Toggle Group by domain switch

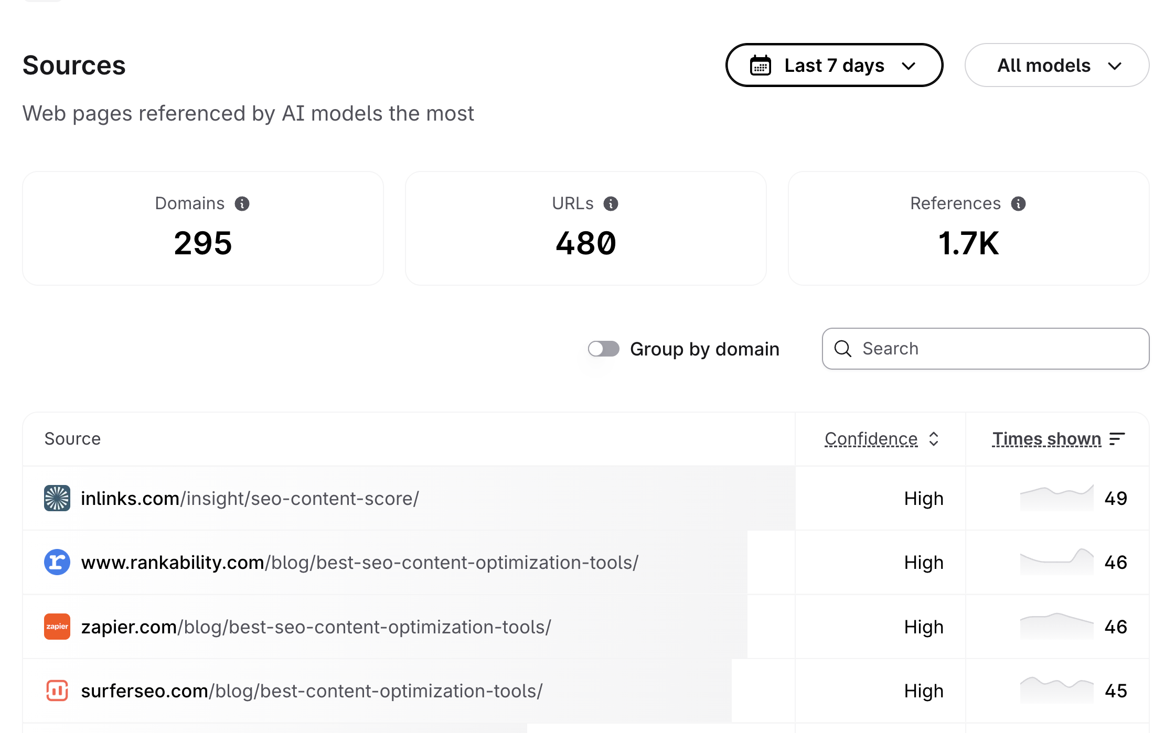click(x=603, y=349)
